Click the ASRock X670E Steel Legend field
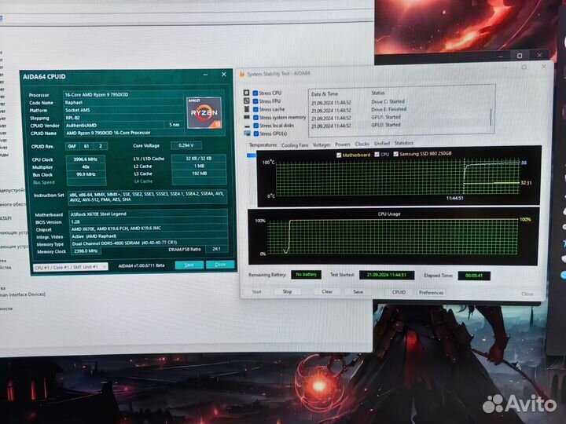The height and width of the screenshot is (424, 566). point(148,214)
